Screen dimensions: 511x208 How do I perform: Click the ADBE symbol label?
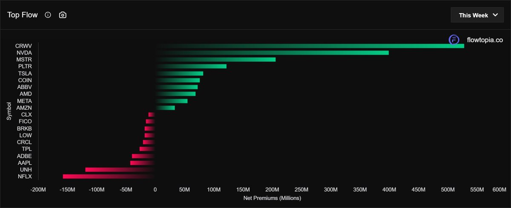[24, 156]
